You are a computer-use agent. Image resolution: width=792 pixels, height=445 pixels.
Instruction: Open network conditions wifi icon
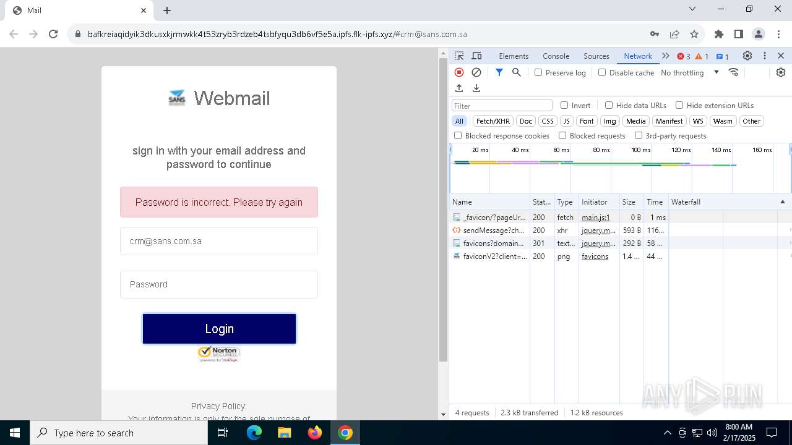(734, 72)
